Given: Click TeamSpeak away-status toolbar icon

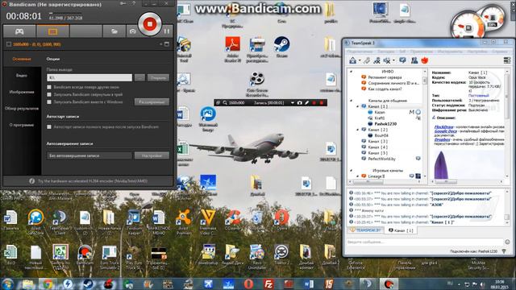Looking at the screenshot, I should pos(387,60).
